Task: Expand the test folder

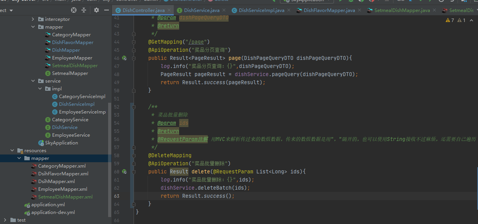Action: (5, 220)
